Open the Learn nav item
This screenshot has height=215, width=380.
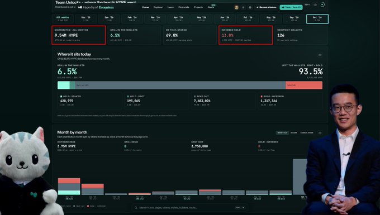170,7
